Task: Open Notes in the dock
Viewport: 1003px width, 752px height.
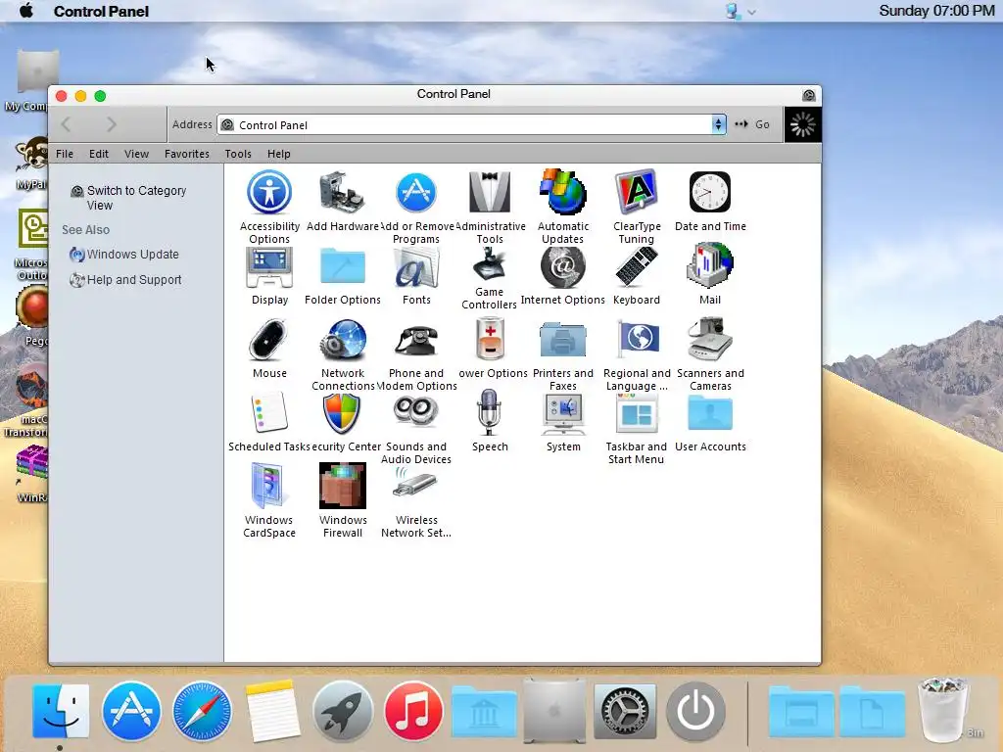Action: click(x=273, y=711)
